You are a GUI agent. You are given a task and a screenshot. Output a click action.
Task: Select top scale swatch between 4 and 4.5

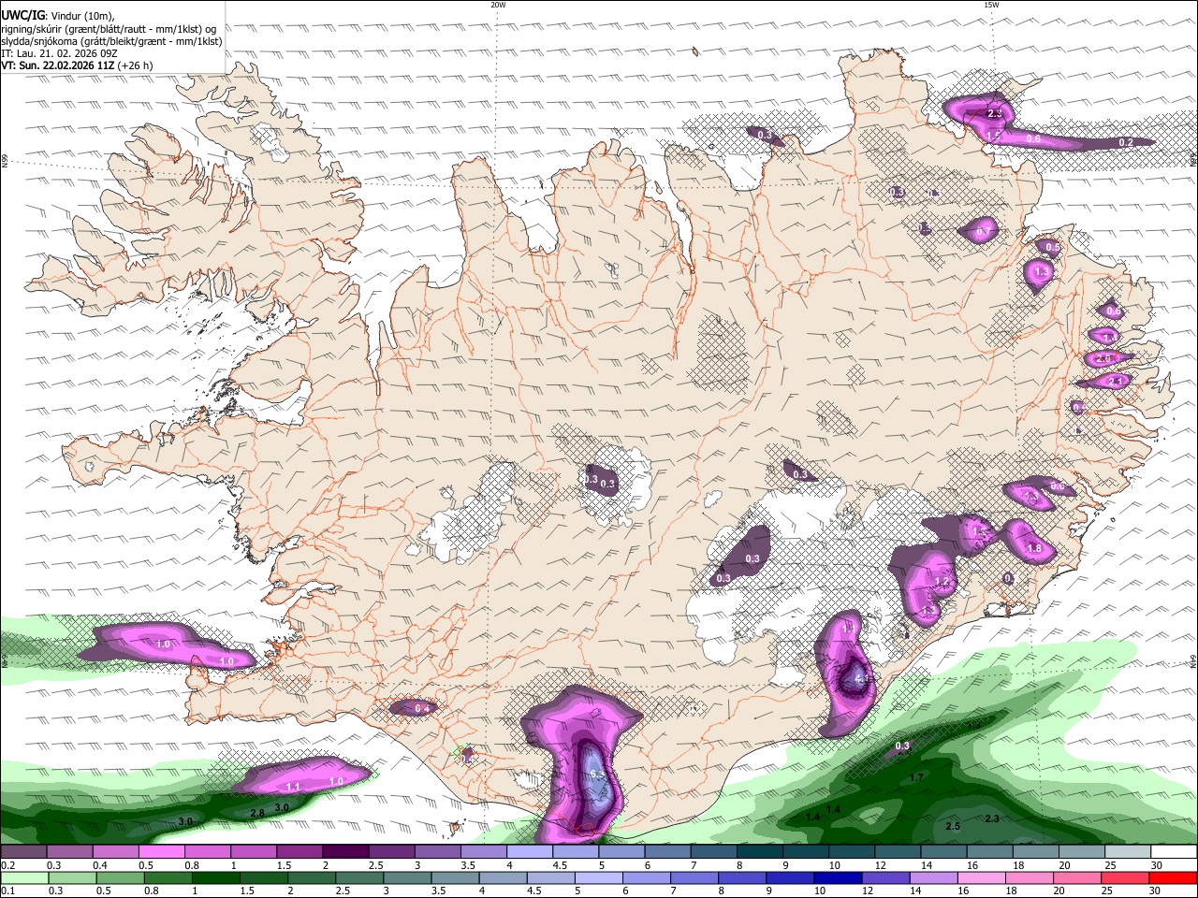click(x=530, y=851)
